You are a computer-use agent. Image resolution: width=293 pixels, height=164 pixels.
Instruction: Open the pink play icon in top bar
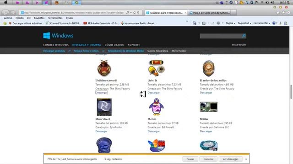click(37, 3)
